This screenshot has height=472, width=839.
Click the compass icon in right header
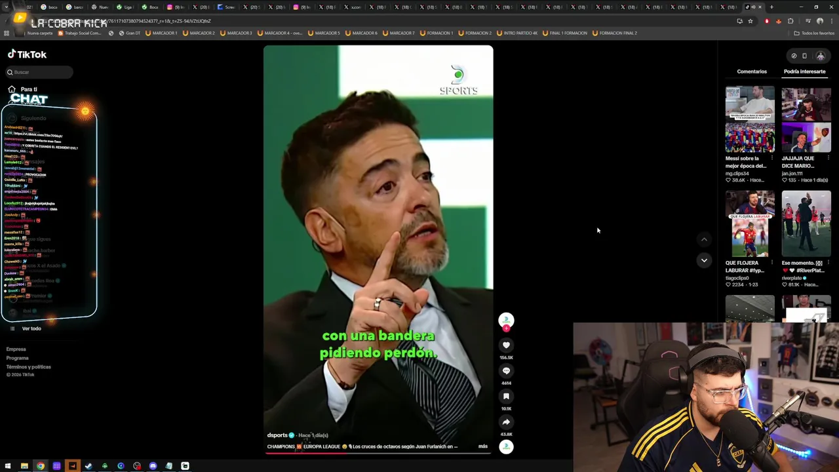tap(794, 56)
